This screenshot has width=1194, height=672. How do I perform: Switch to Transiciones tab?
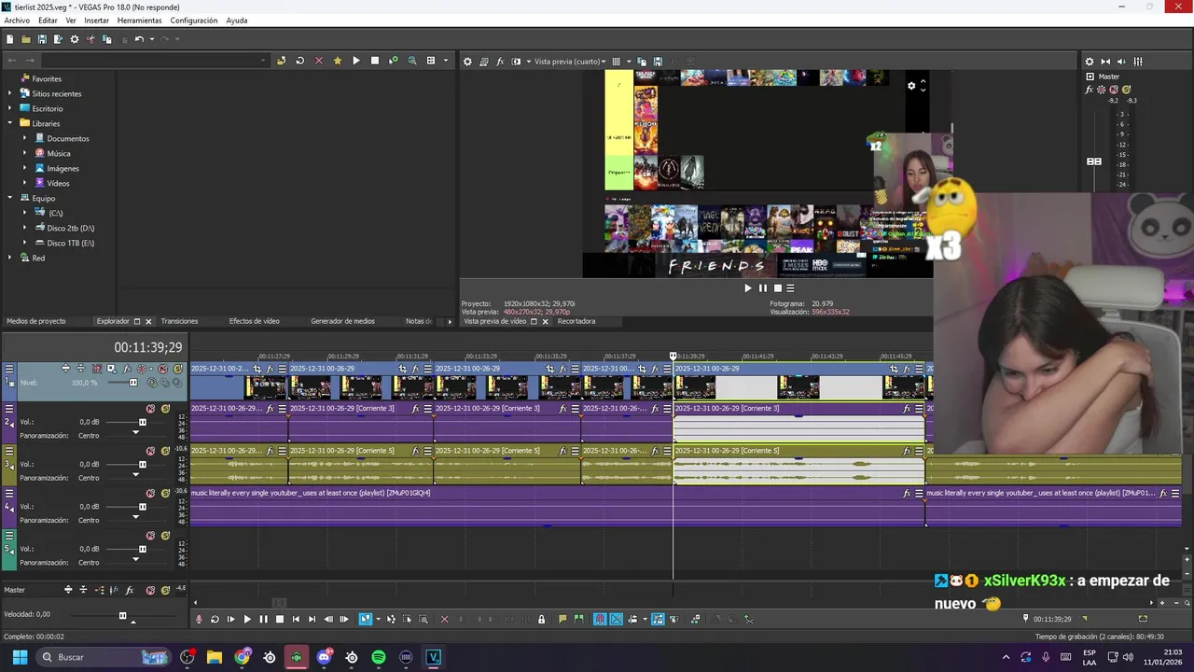tap(179, 321)
